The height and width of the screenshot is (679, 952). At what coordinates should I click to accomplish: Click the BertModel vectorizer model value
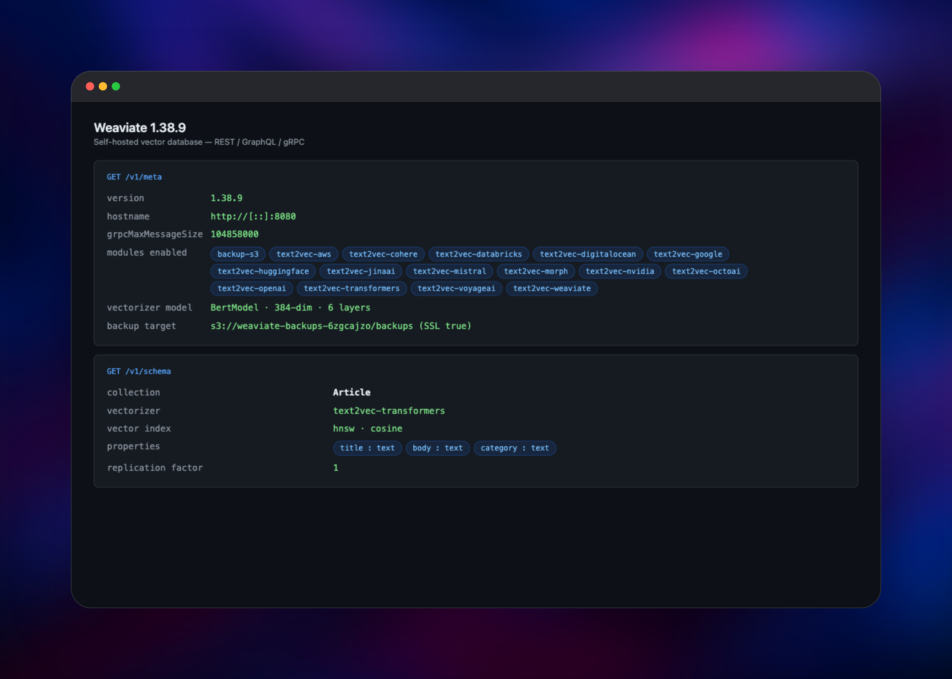click(291, 308)
